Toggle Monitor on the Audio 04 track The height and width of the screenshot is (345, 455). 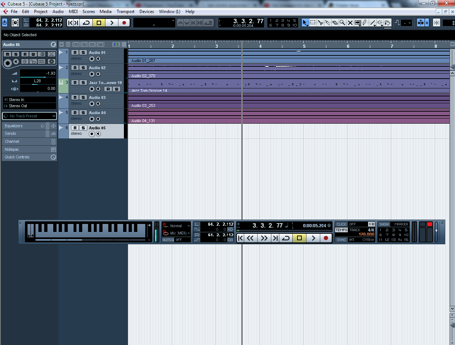(98, 119)
